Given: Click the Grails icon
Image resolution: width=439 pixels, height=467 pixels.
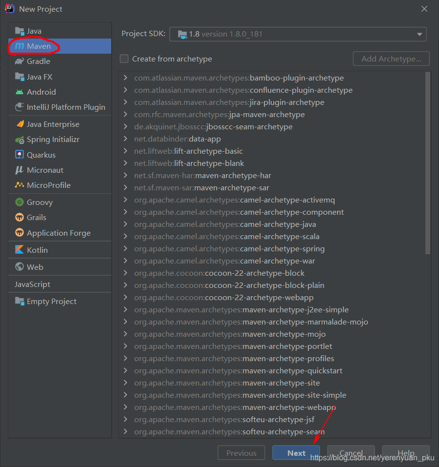Looking at the screenshot, I should (20, 218).
